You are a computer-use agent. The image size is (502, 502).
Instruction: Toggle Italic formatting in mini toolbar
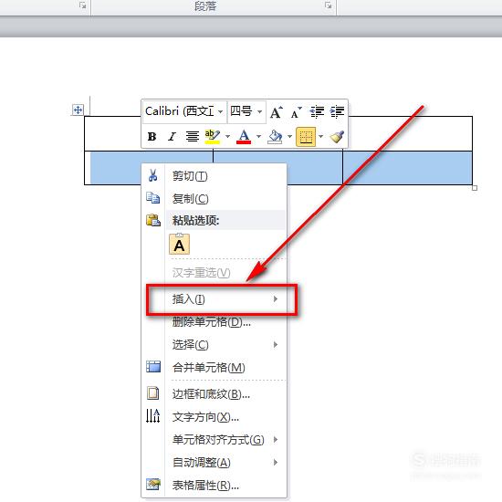pyautogui.click(x=172, y=137)
